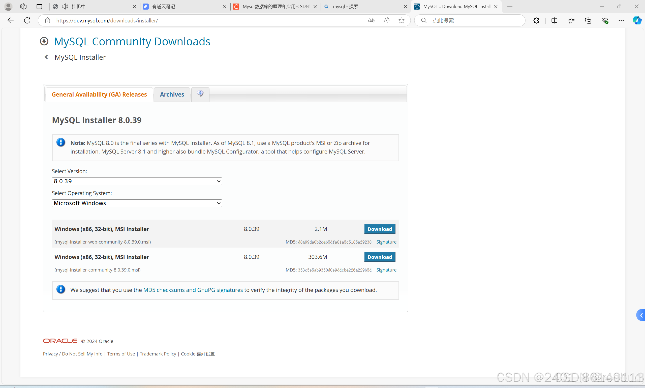This screenshot has height=388, width=645.
Task: Mute the audio on the 挂机中 tab
Action: 65,7
